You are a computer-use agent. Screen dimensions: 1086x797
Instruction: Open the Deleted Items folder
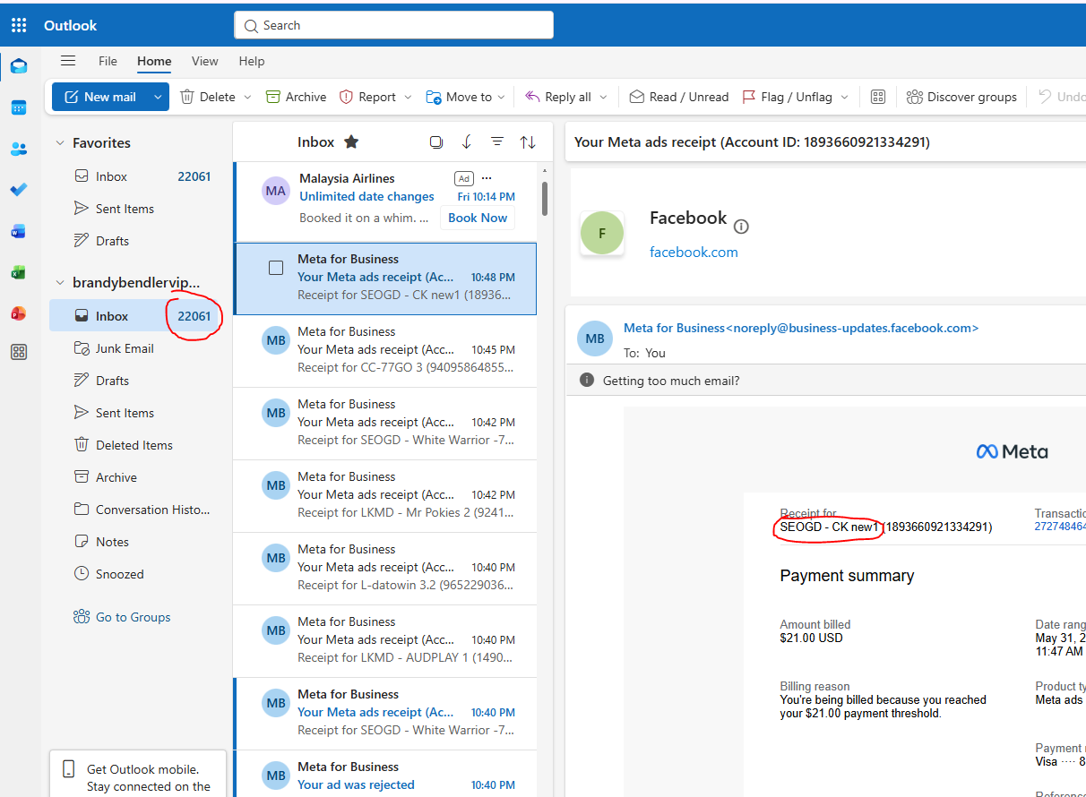click(134, 445)
